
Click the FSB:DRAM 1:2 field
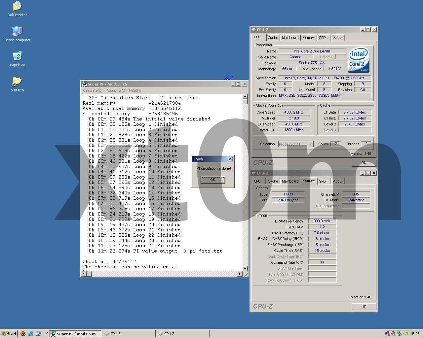tap(322, 227)
